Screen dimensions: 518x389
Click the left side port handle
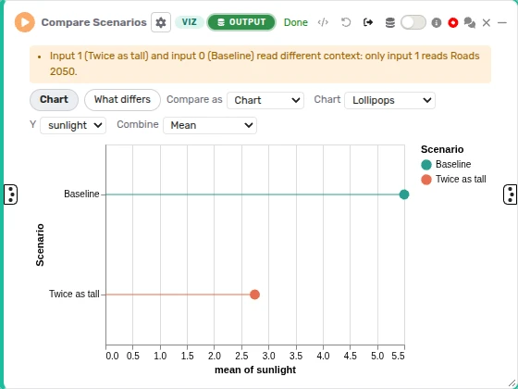(x=10, y=194)
